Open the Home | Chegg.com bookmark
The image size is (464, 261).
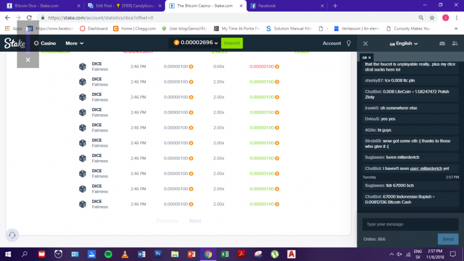(135, 28)
